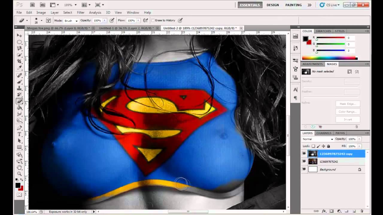Open the Analysis menu

(95, 13)
